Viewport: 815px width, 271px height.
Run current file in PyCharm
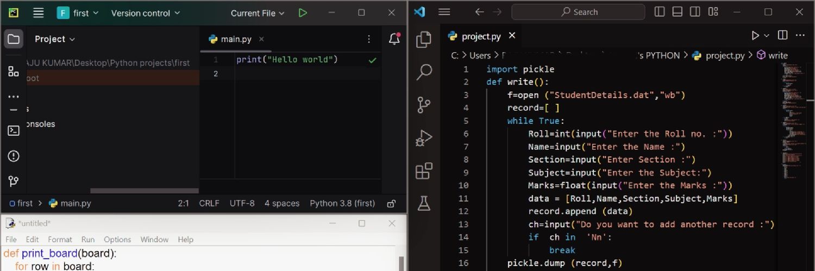[x=303, y=13]
